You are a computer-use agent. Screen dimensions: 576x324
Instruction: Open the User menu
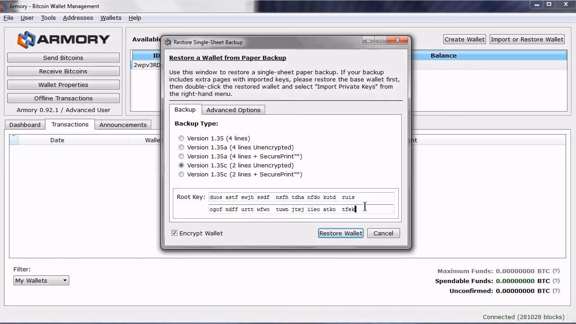[x=27, y=18]
